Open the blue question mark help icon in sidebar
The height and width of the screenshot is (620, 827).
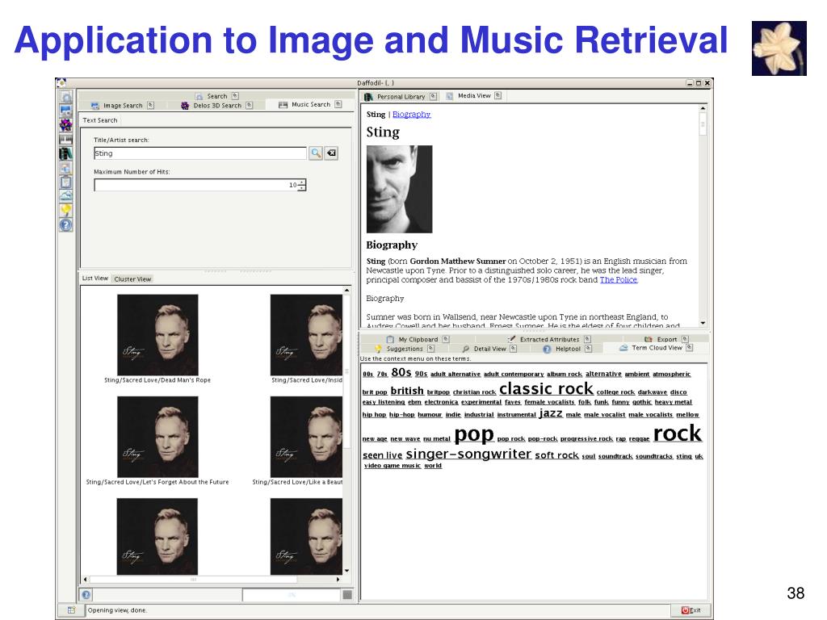(66, 225)
